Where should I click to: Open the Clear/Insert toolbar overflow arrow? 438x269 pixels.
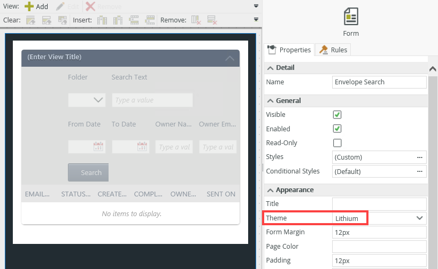tap(256, 20)
